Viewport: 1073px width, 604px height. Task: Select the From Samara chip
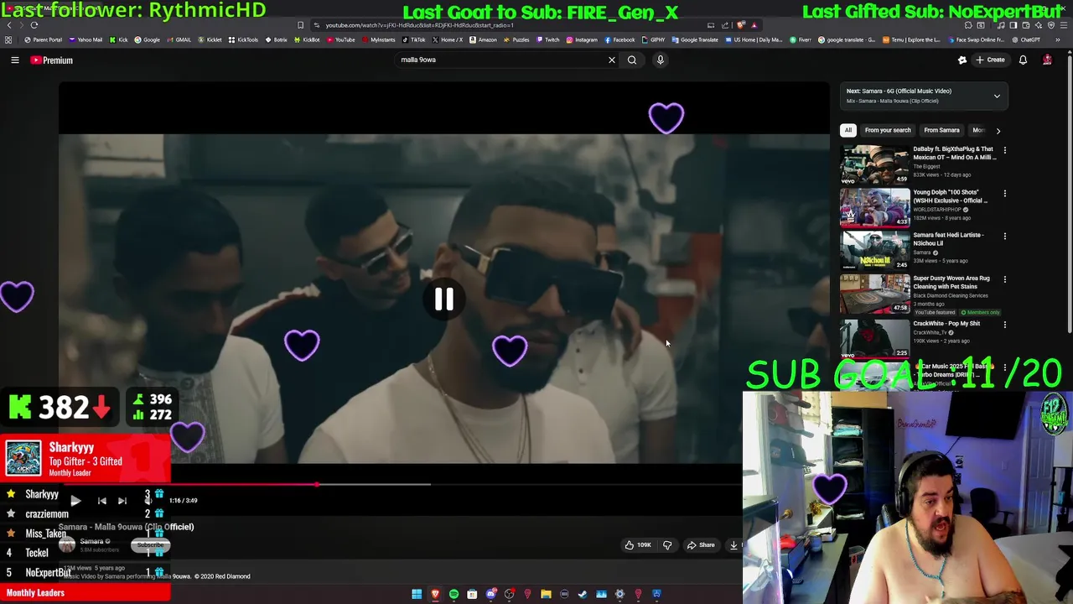pyautogui.click(x=941, y=130)
